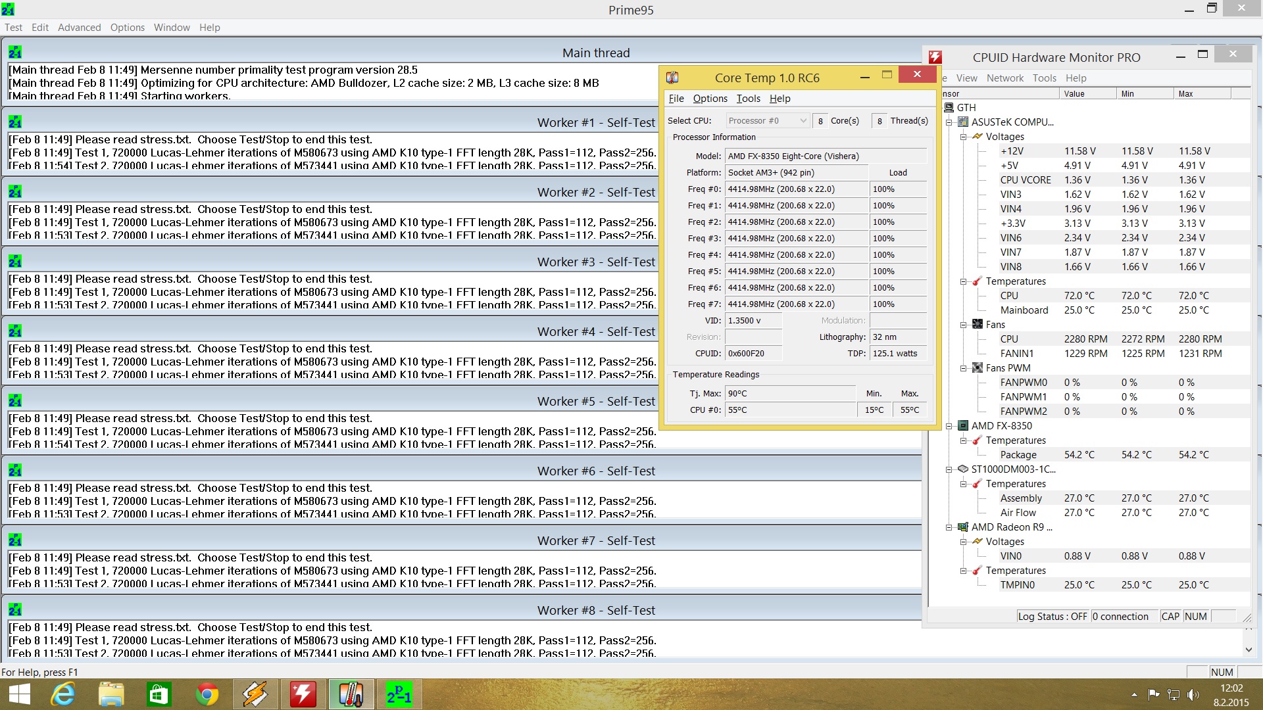Collapse the Fans node in HWMonitor

coord(963,325)
